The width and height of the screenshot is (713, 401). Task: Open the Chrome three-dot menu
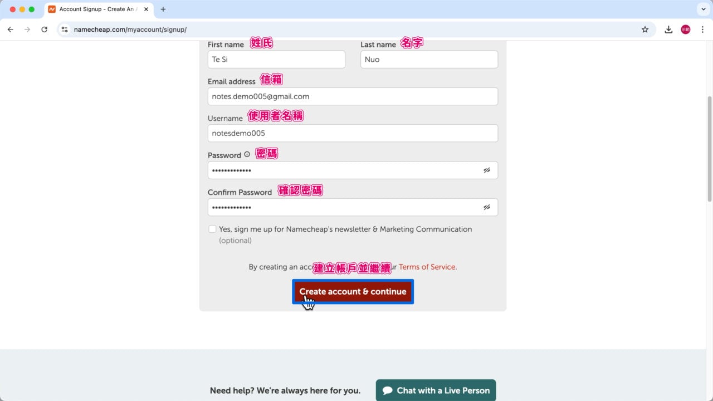click(x=703, y=29)
